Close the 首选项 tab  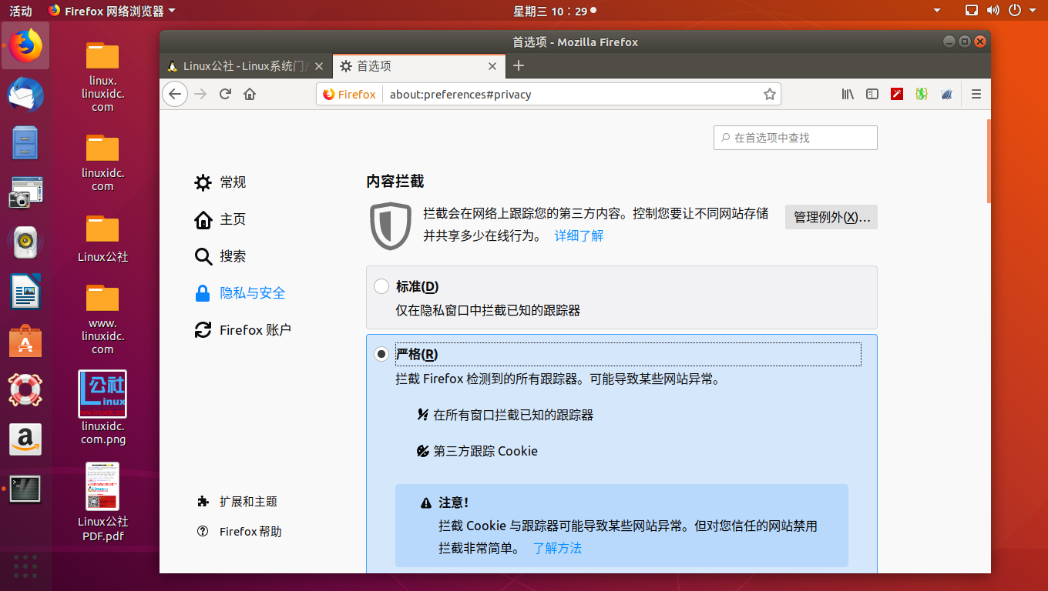pos(493,66)
